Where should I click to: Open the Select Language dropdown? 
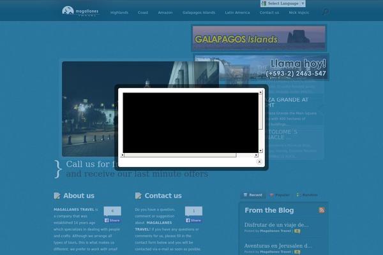(283, 3)
